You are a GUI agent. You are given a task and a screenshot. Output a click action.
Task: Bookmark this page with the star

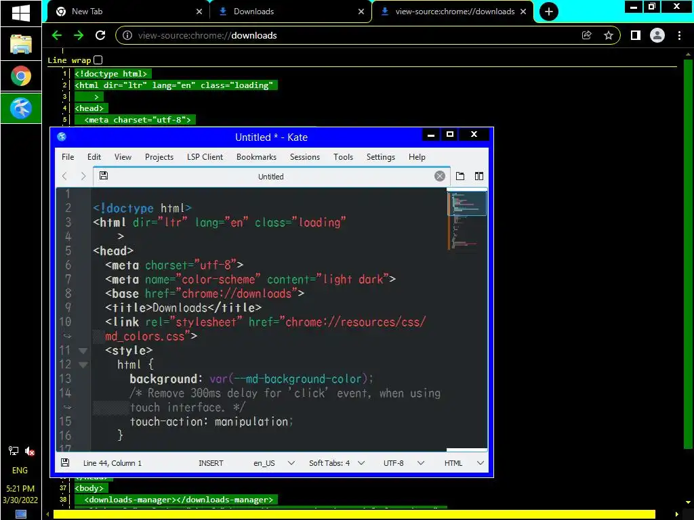(x=609, y=35)
